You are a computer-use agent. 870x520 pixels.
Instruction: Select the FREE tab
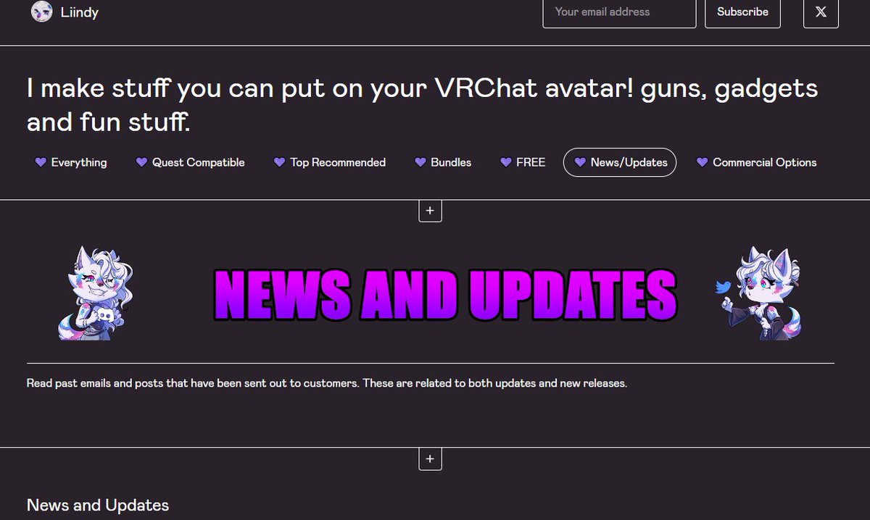pyautogui.click(x=523, y=162)
